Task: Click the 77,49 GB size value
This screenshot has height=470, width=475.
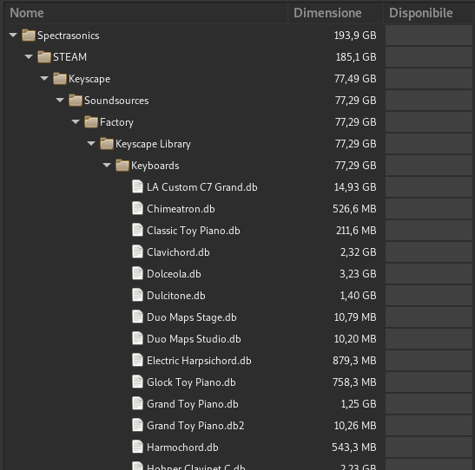Action: 355,79
